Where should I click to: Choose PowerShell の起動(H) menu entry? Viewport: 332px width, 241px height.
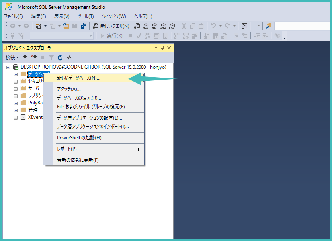pyautogui.click(x=94, y=138)
